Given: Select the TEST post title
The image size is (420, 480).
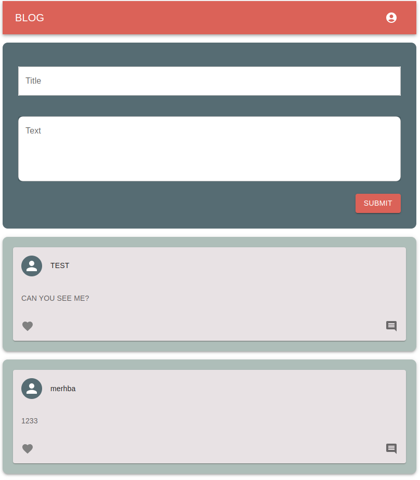Looking at the screenshot, I should tap(60, 266).
